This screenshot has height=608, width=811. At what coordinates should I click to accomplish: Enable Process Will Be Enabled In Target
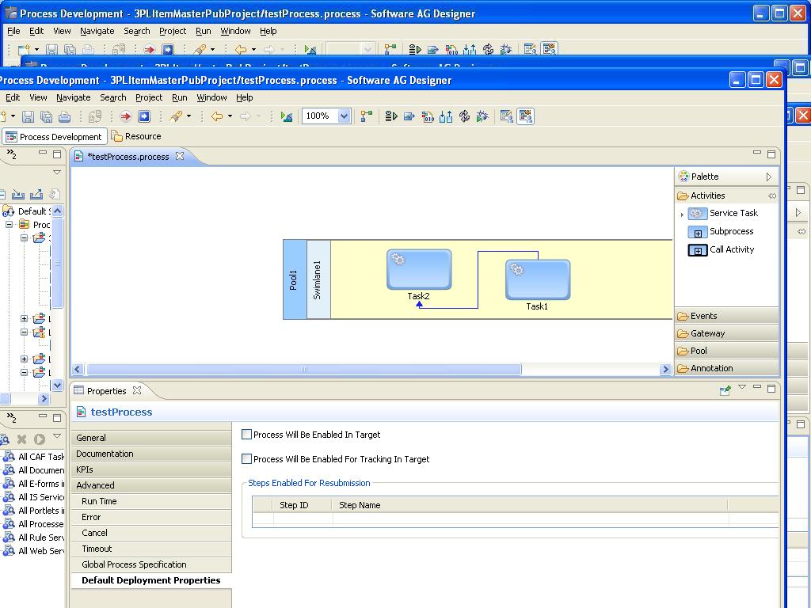[x=247, y=435]
